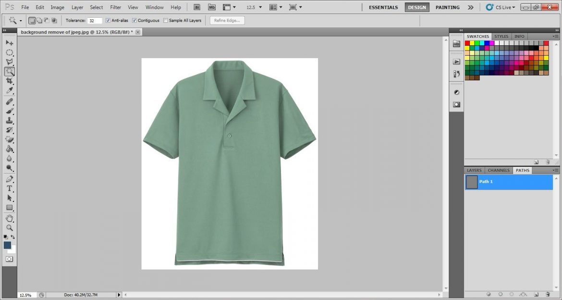Select the Clone Stamp tool
This screenshot has width=562, height=300.
click(x=9, y=121)
